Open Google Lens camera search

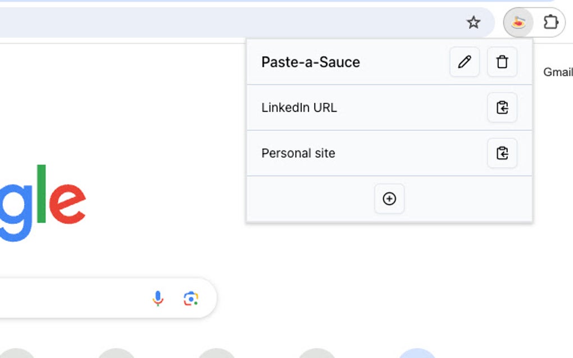click(x=192, y=298)
